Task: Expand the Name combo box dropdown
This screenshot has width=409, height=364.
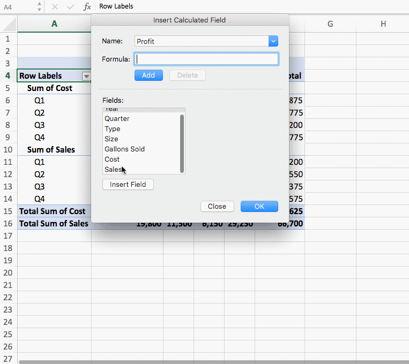Action: (273, 41)
